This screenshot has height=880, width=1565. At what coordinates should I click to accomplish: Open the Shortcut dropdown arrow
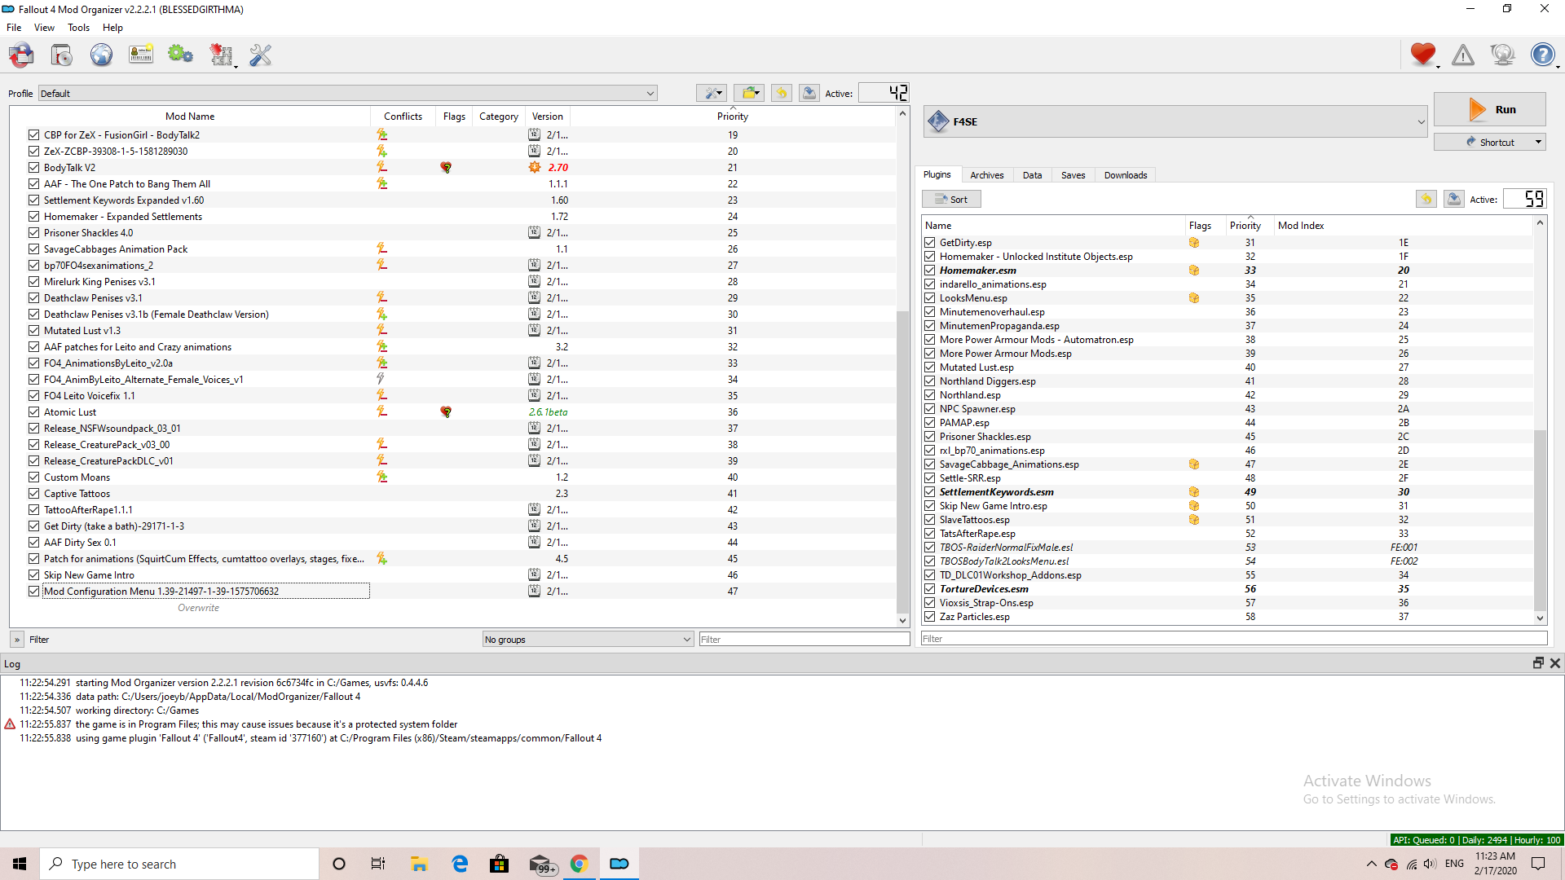[1538, 143]
